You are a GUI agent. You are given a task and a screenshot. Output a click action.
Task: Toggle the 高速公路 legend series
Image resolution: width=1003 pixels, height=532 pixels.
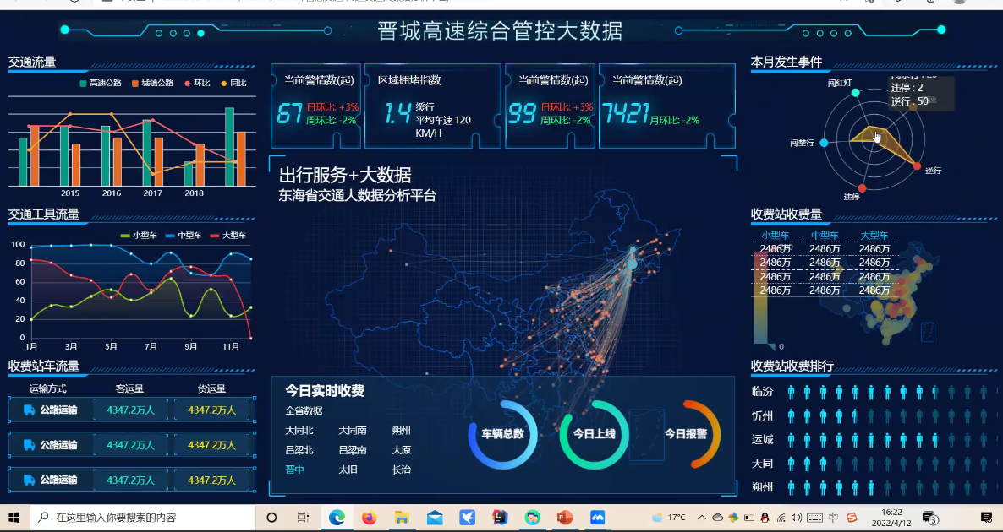(x=100, y=84)
